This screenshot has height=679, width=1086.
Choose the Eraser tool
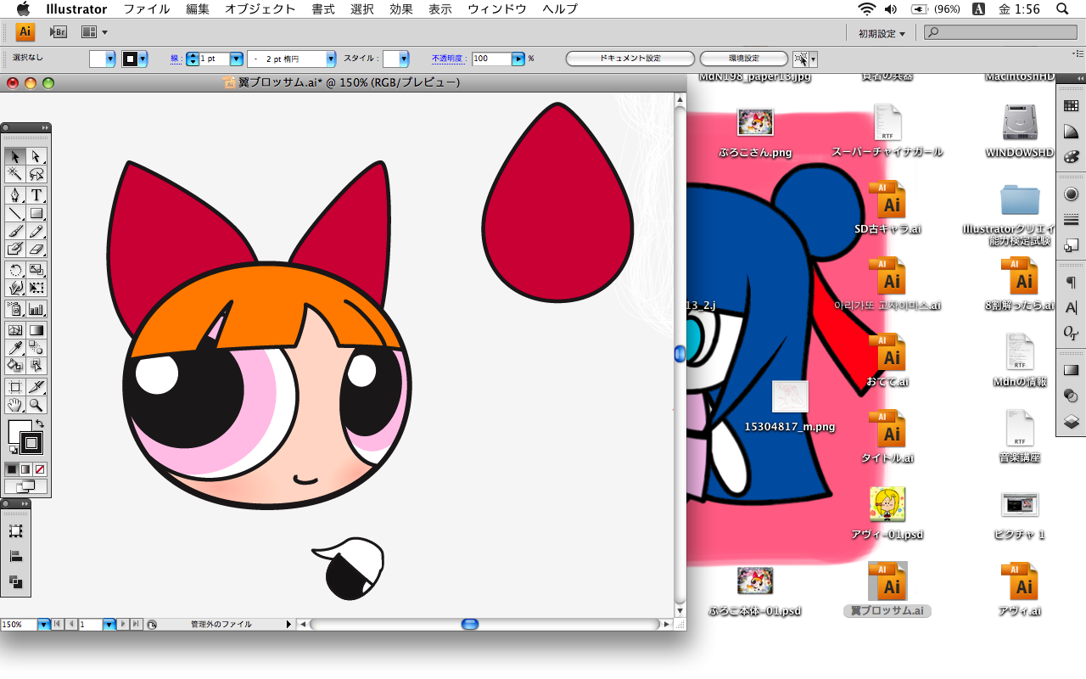pos(36,249)
